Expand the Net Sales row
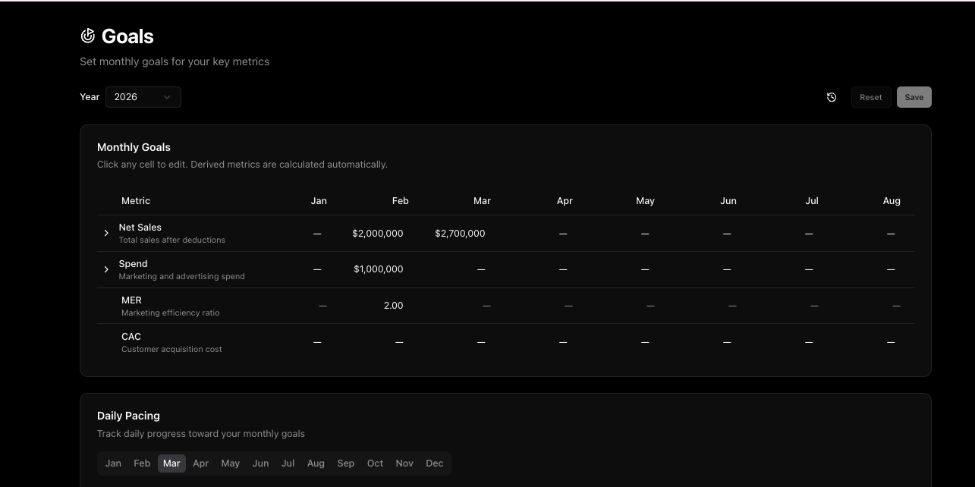The width and height of the screenshot is (975, 487). click(106, 234)
